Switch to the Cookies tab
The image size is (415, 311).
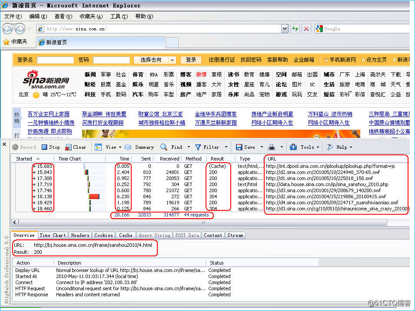point(103,235)
